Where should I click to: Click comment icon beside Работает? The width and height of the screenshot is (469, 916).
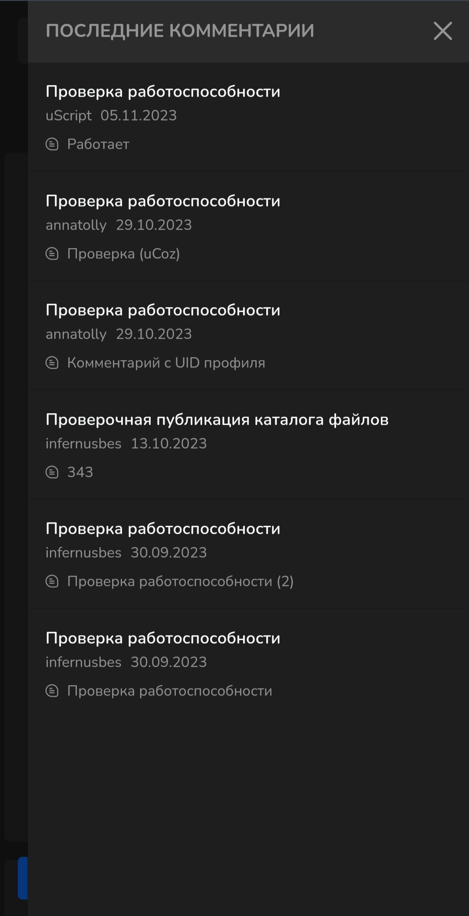[52, 144]
